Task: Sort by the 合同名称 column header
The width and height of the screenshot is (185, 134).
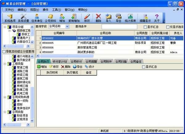Action: tap(105, 33)
